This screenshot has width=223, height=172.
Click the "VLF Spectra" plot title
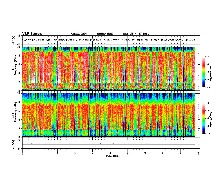click(32, 34)
